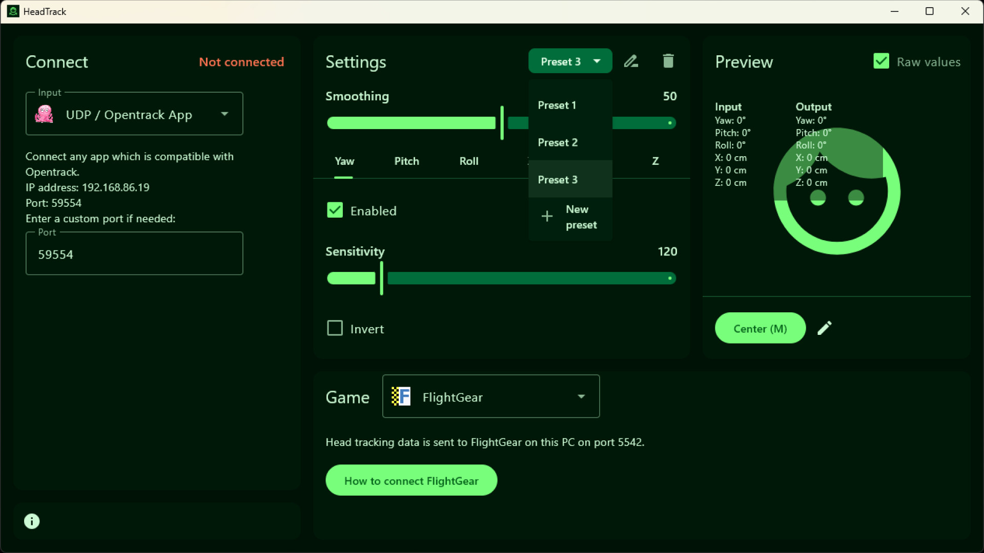Click the octopus icon in the Input selector
984x553 pixels.
point(44,114)
